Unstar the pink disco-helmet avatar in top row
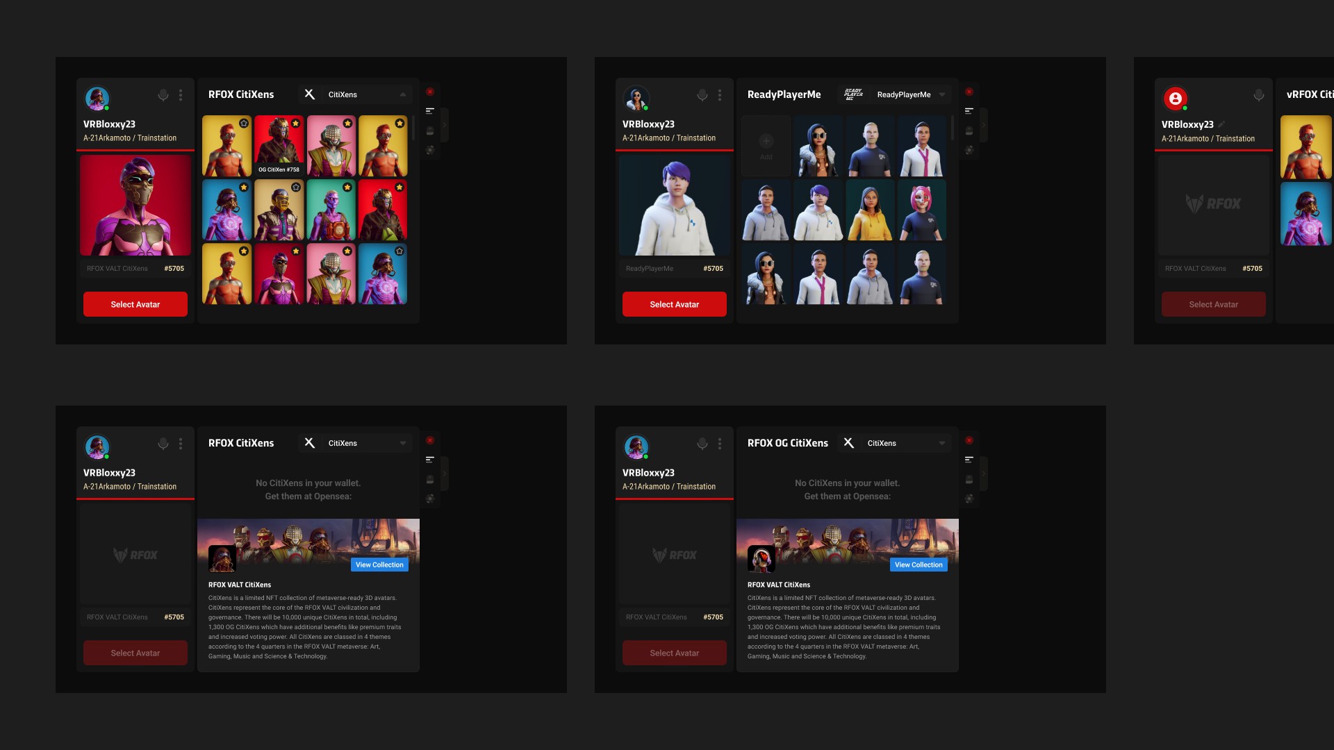 [347, 124]
